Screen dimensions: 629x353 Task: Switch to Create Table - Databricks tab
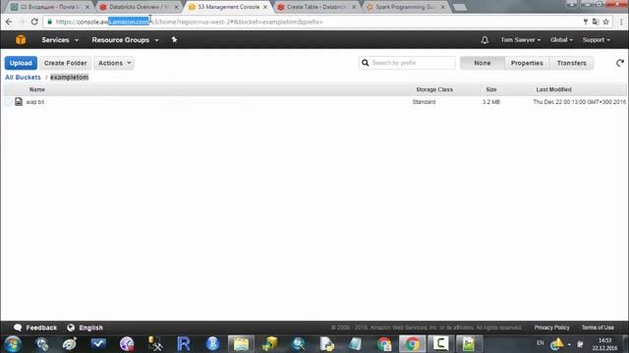coord(316,7)
